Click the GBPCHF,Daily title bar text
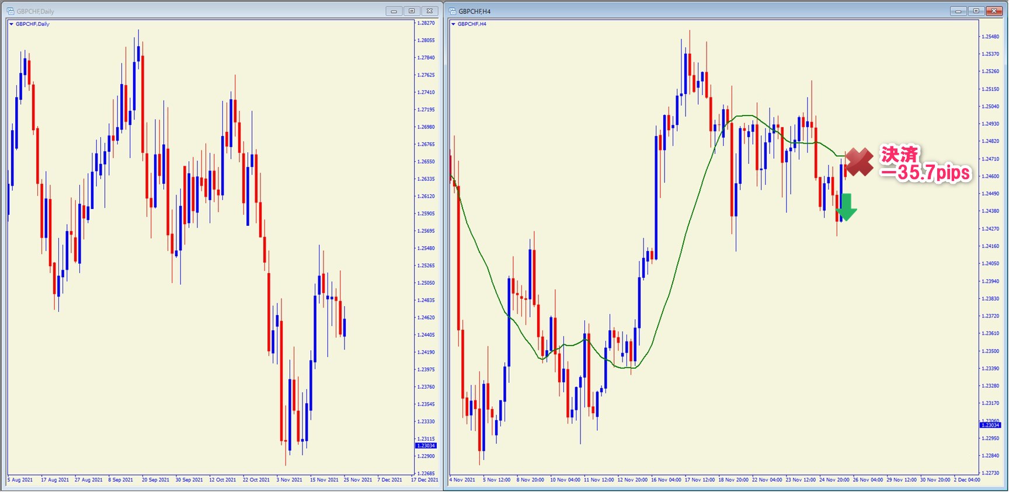The image size is (1009, 492). [x=35, y=12]
